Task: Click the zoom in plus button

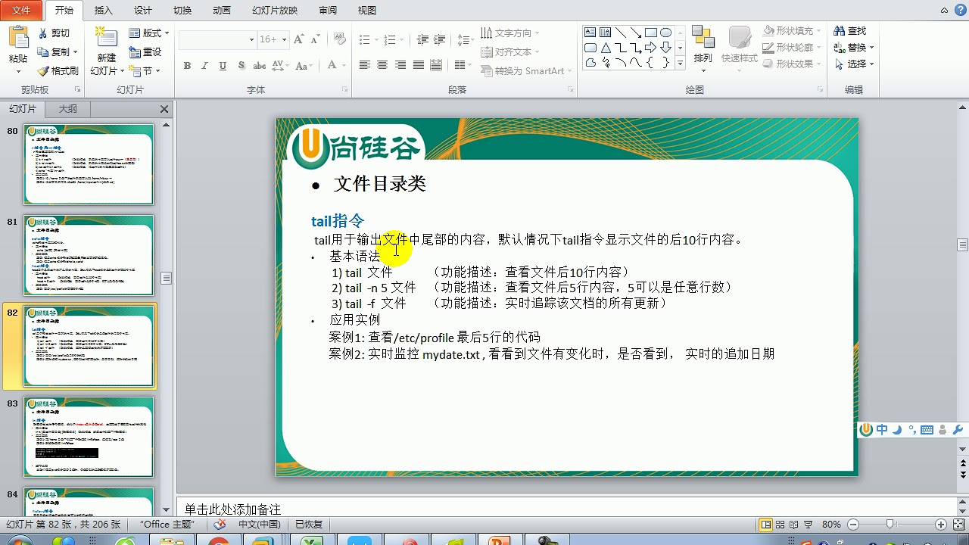Action: (x=941, y=525)
